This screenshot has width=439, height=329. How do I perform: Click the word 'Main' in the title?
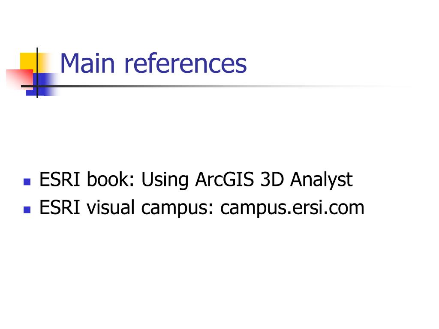tap(87, 63)
